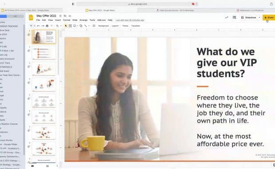275x169 pixels.
Task: Open the View menu
Action: (50, 20)
